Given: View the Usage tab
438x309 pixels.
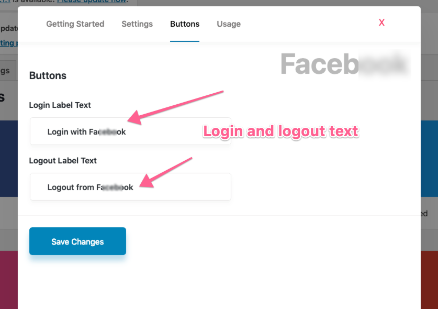Looking at the screenshot, I should [x=228, y=24].
